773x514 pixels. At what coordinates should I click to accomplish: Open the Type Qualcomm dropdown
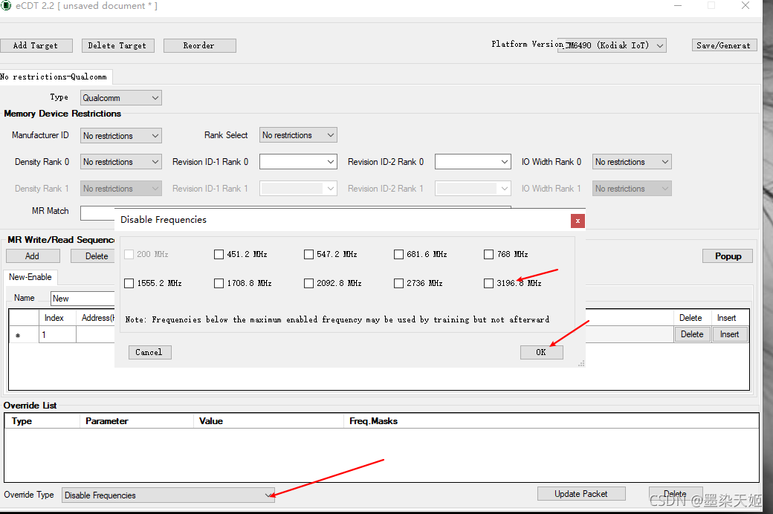(120, 97)
